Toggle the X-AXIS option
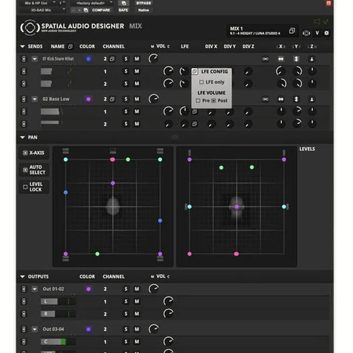The width and height of the screenshot is (353, 353). click(34, 153)
